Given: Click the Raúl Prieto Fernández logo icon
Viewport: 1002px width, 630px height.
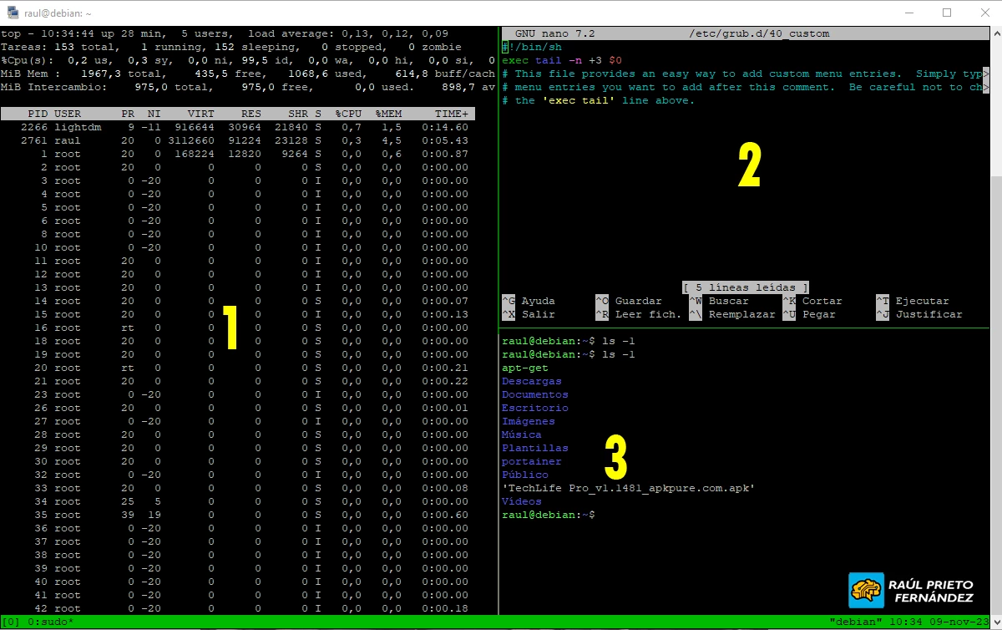Looking at the screenshot, I should click(866, 589).
